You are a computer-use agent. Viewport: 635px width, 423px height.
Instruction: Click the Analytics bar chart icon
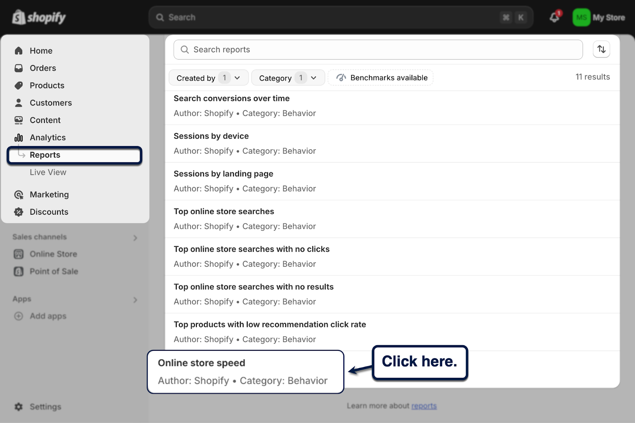tap(19, 138)
